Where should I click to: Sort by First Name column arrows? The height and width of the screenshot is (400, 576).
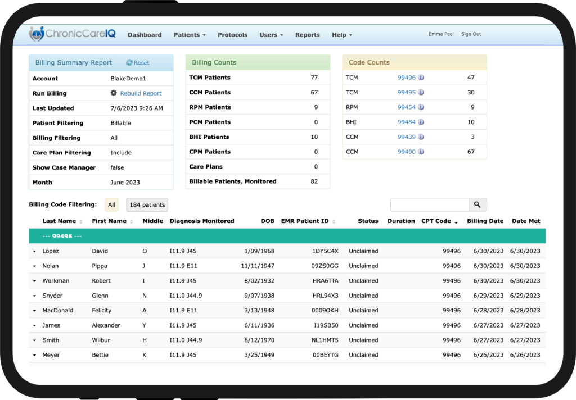(x=131, y=222)
